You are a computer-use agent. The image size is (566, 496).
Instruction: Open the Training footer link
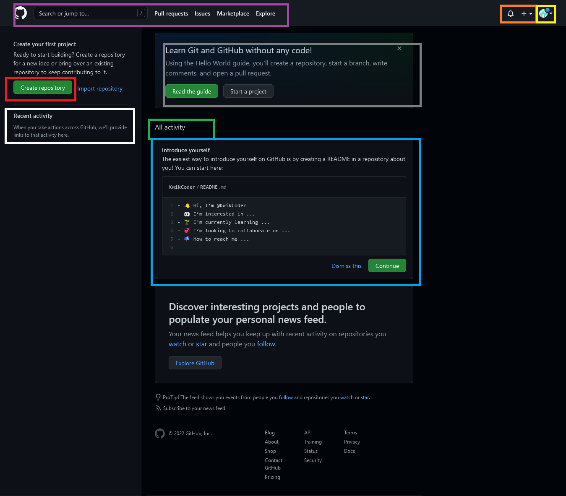point(313,442)
